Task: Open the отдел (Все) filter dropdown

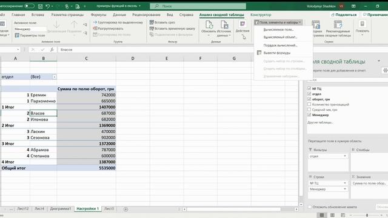Action: pyautogui.click(x=54, y=77)
